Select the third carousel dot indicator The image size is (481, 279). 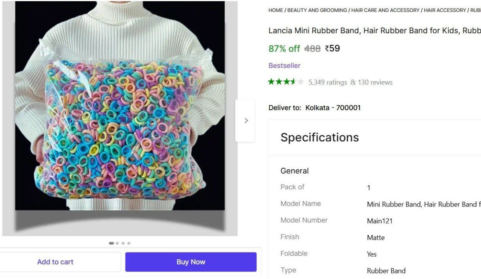123,243
